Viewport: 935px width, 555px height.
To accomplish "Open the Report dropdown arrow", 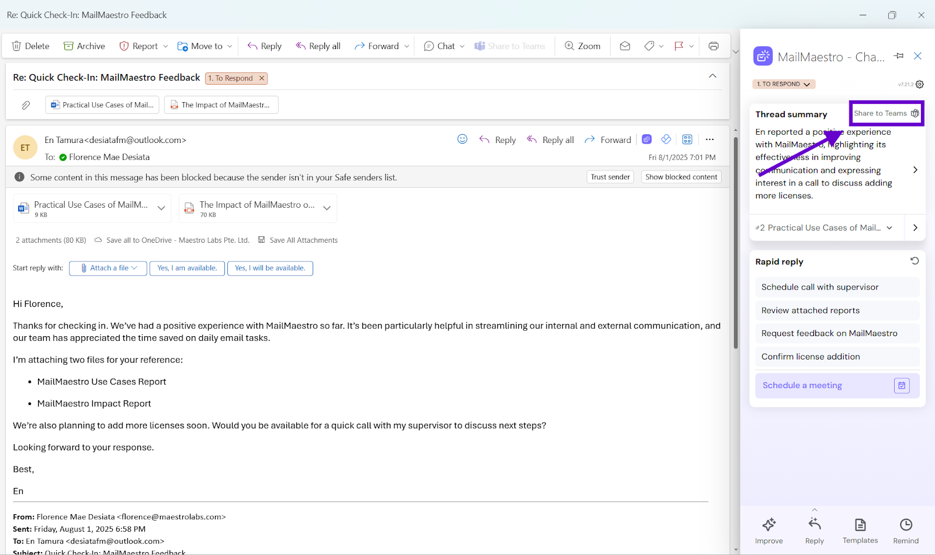I will (x=165, y=46).
